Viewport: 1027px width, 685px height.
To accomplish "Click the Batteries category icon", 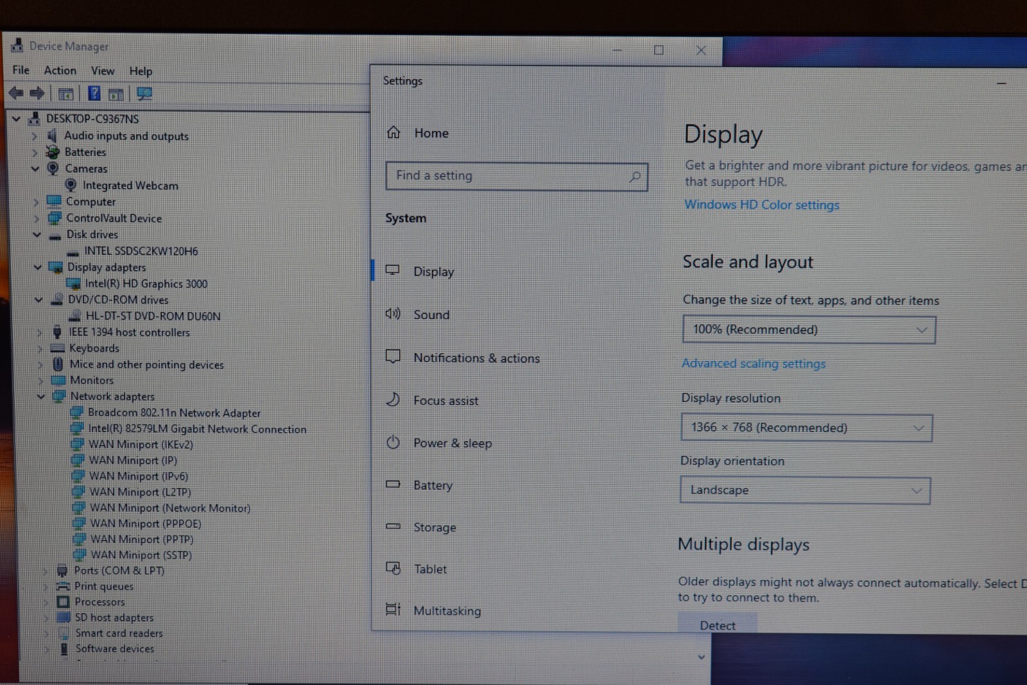I will click(53, 152).
